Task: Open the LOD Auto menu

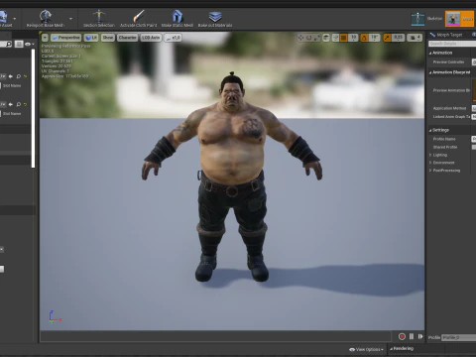Action: click(x=151, y=38)
